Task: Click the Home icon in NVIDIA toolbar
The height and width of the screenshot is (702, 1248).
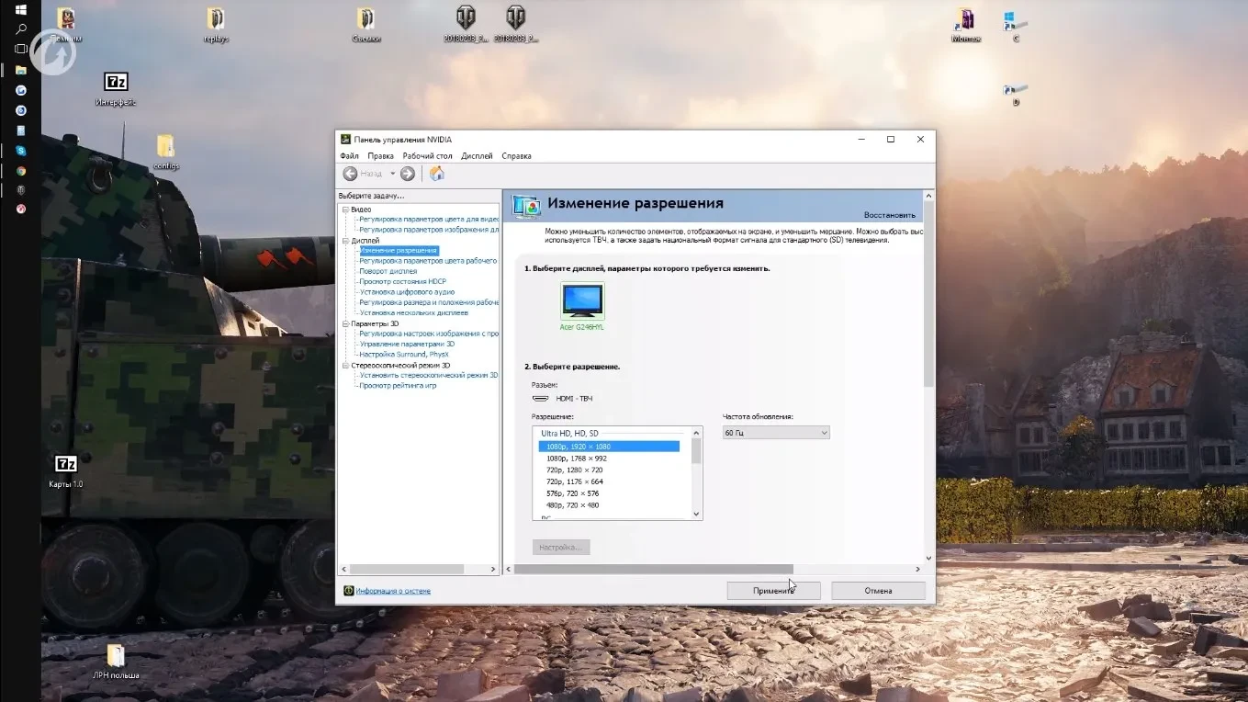Action: coord(437,174)
